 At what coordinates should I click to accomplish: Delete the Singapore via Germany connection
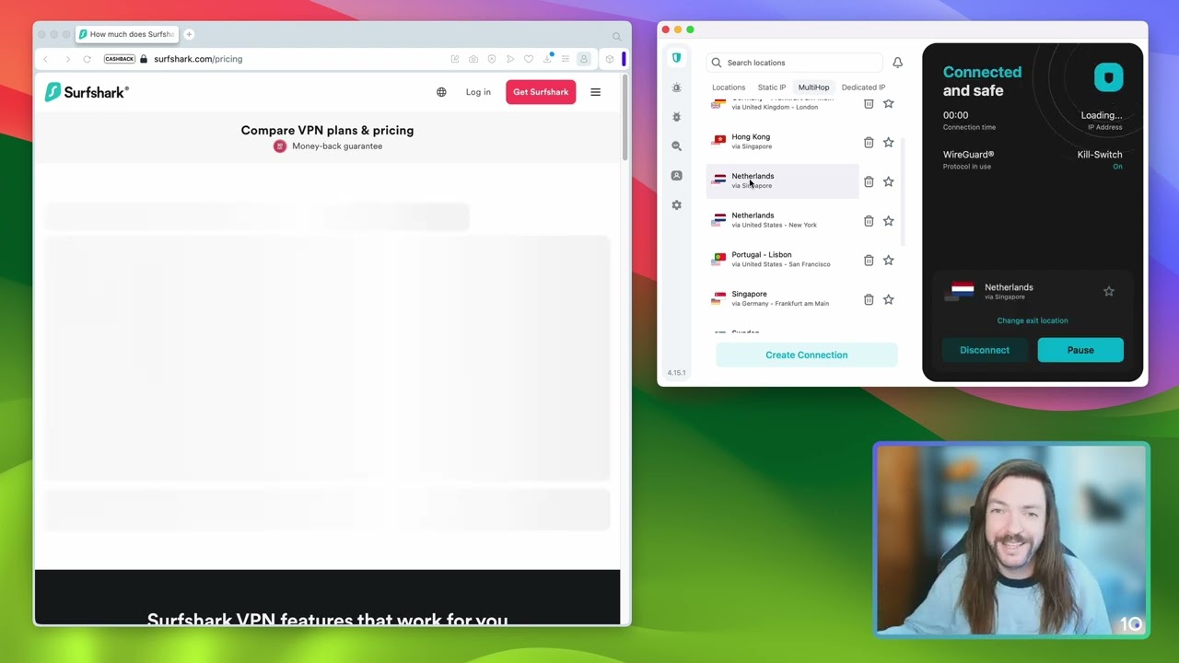tap(869, 299)
